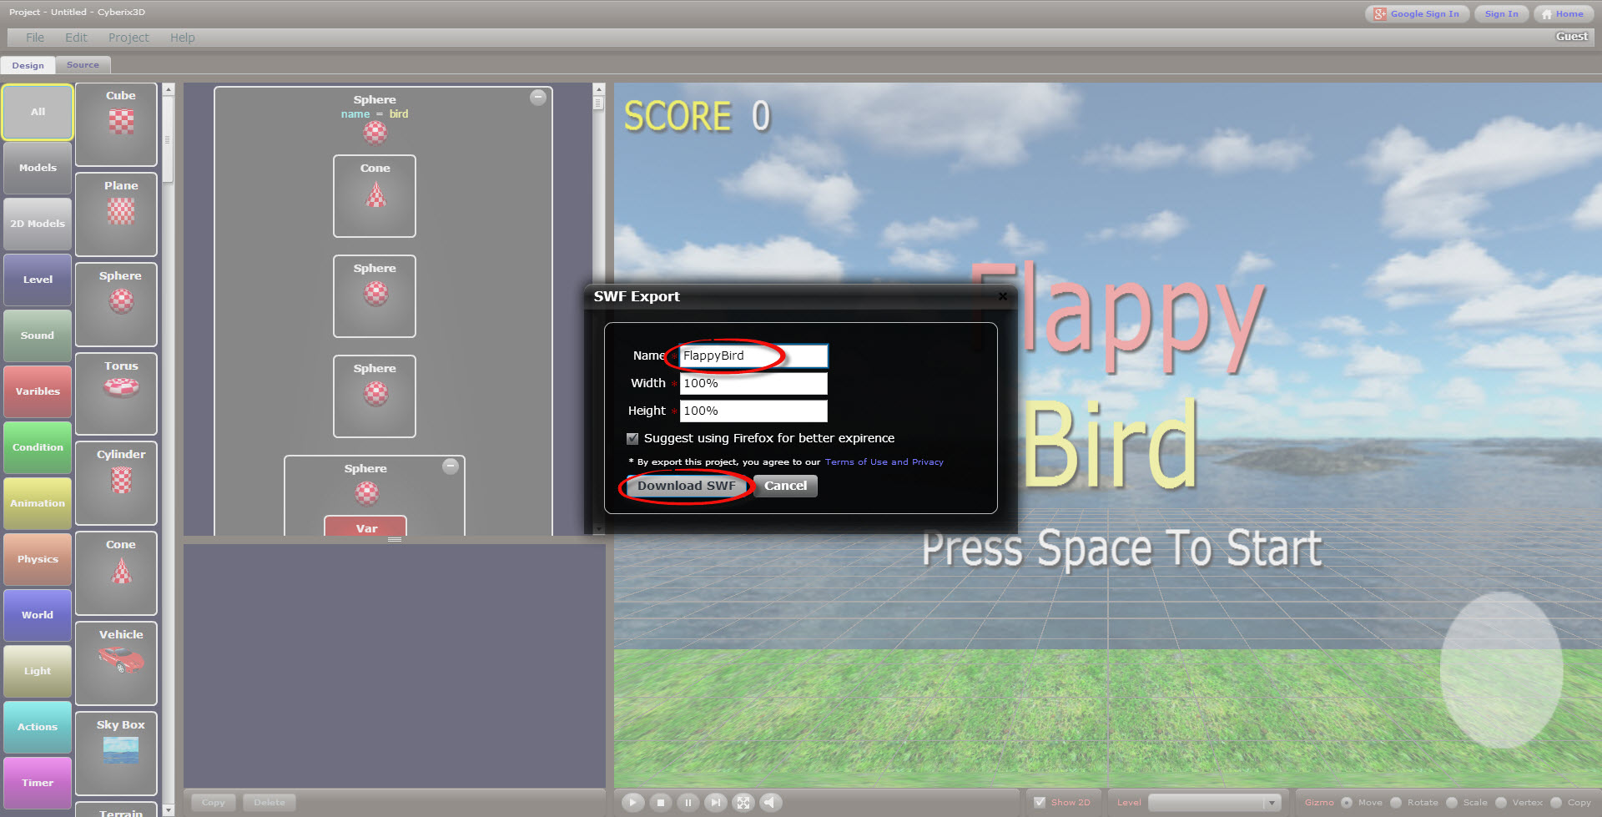Screen dimensions: 1602x817
Task: Click block editor scrollbar up arrow
Action: (598, 88)
